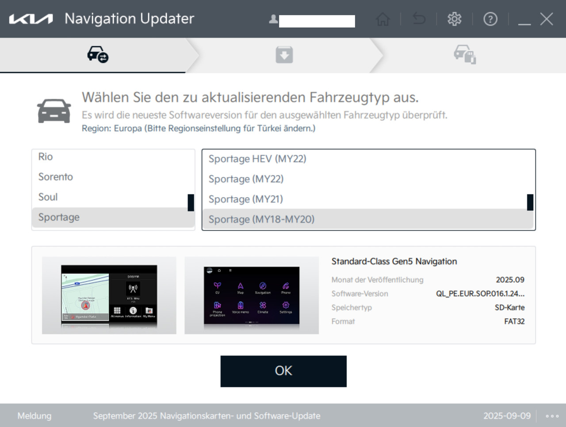Open the Home screen via the house icon
The image size is (566, 427).
(382, 19)
